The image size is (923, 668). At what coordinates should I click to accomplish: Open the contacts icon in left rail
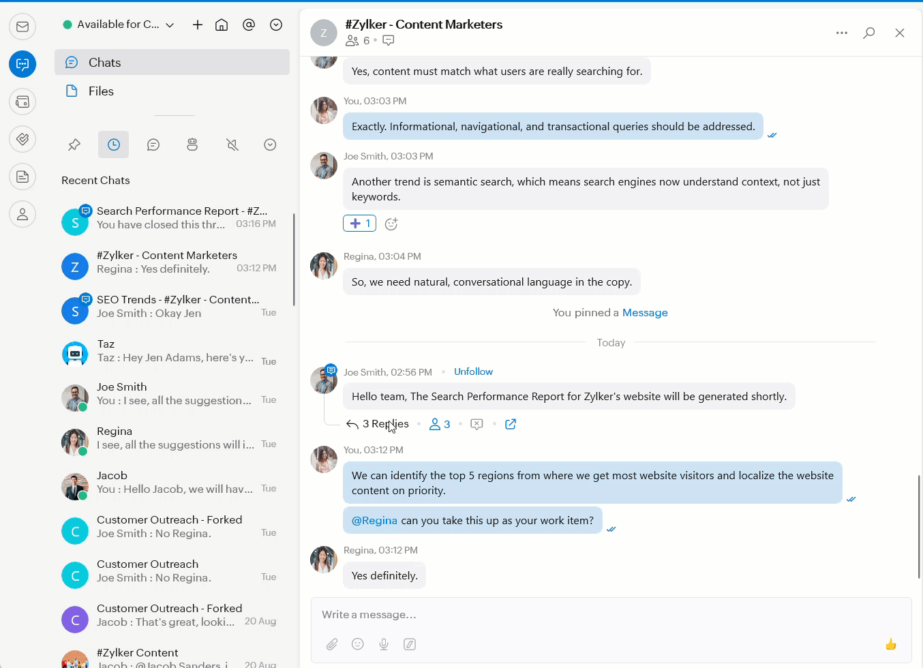(x=22, y=214)
